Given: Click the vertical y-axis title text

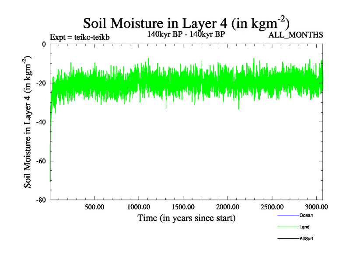Looking at the screenshot, I should pos(28,122).
